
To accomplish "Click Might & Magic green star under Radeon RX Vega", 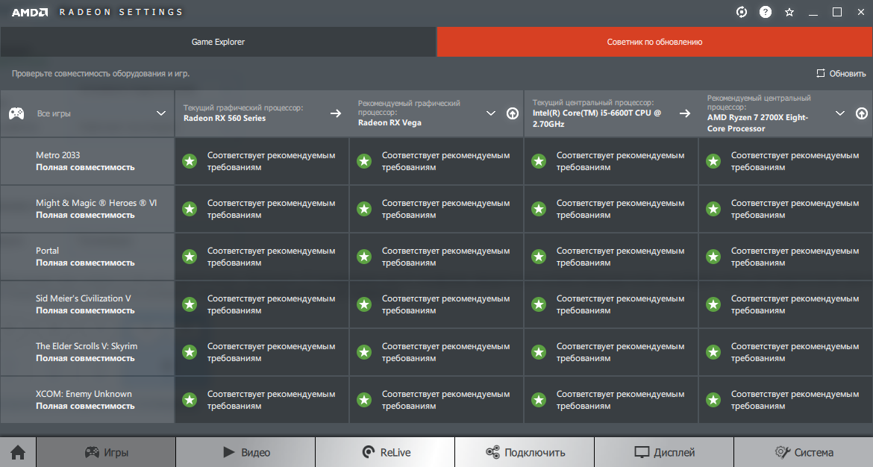I will point(364,209).
